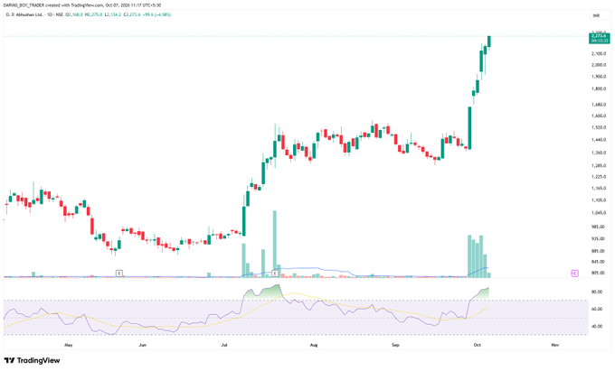Click the RSI 60.00 scale label

[597, 309]
